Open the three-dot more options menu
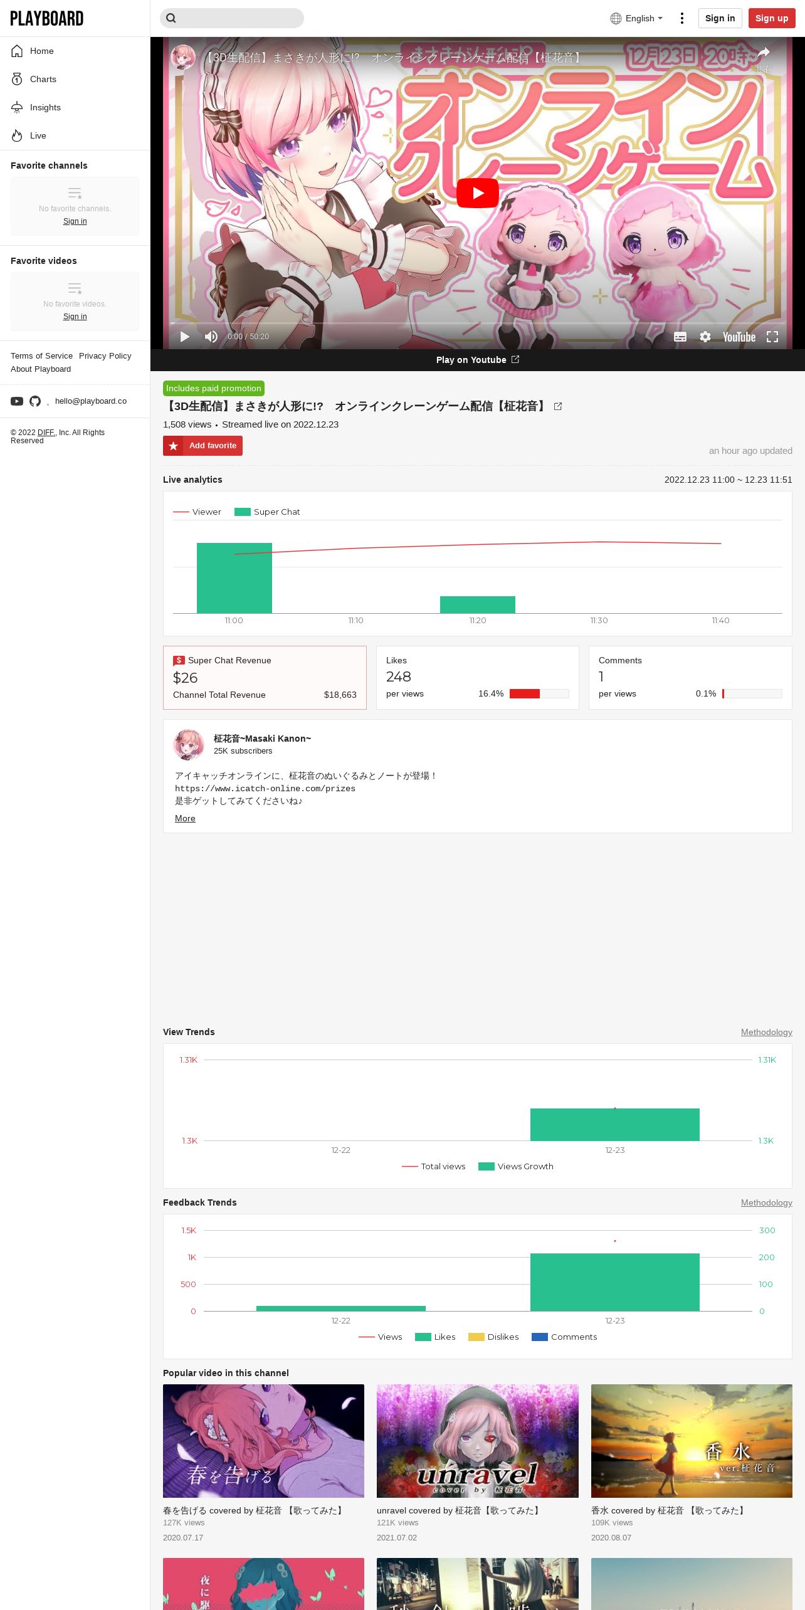Image resolution: width=805 pixels, height=1610 pixels. [x=682, y=18]
